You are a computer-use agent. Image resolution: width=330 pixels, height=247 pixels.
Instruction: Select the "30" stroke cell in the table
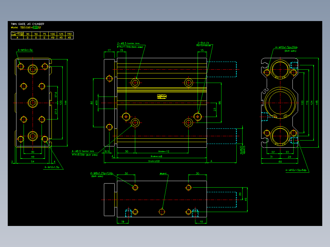pos(28,34)
